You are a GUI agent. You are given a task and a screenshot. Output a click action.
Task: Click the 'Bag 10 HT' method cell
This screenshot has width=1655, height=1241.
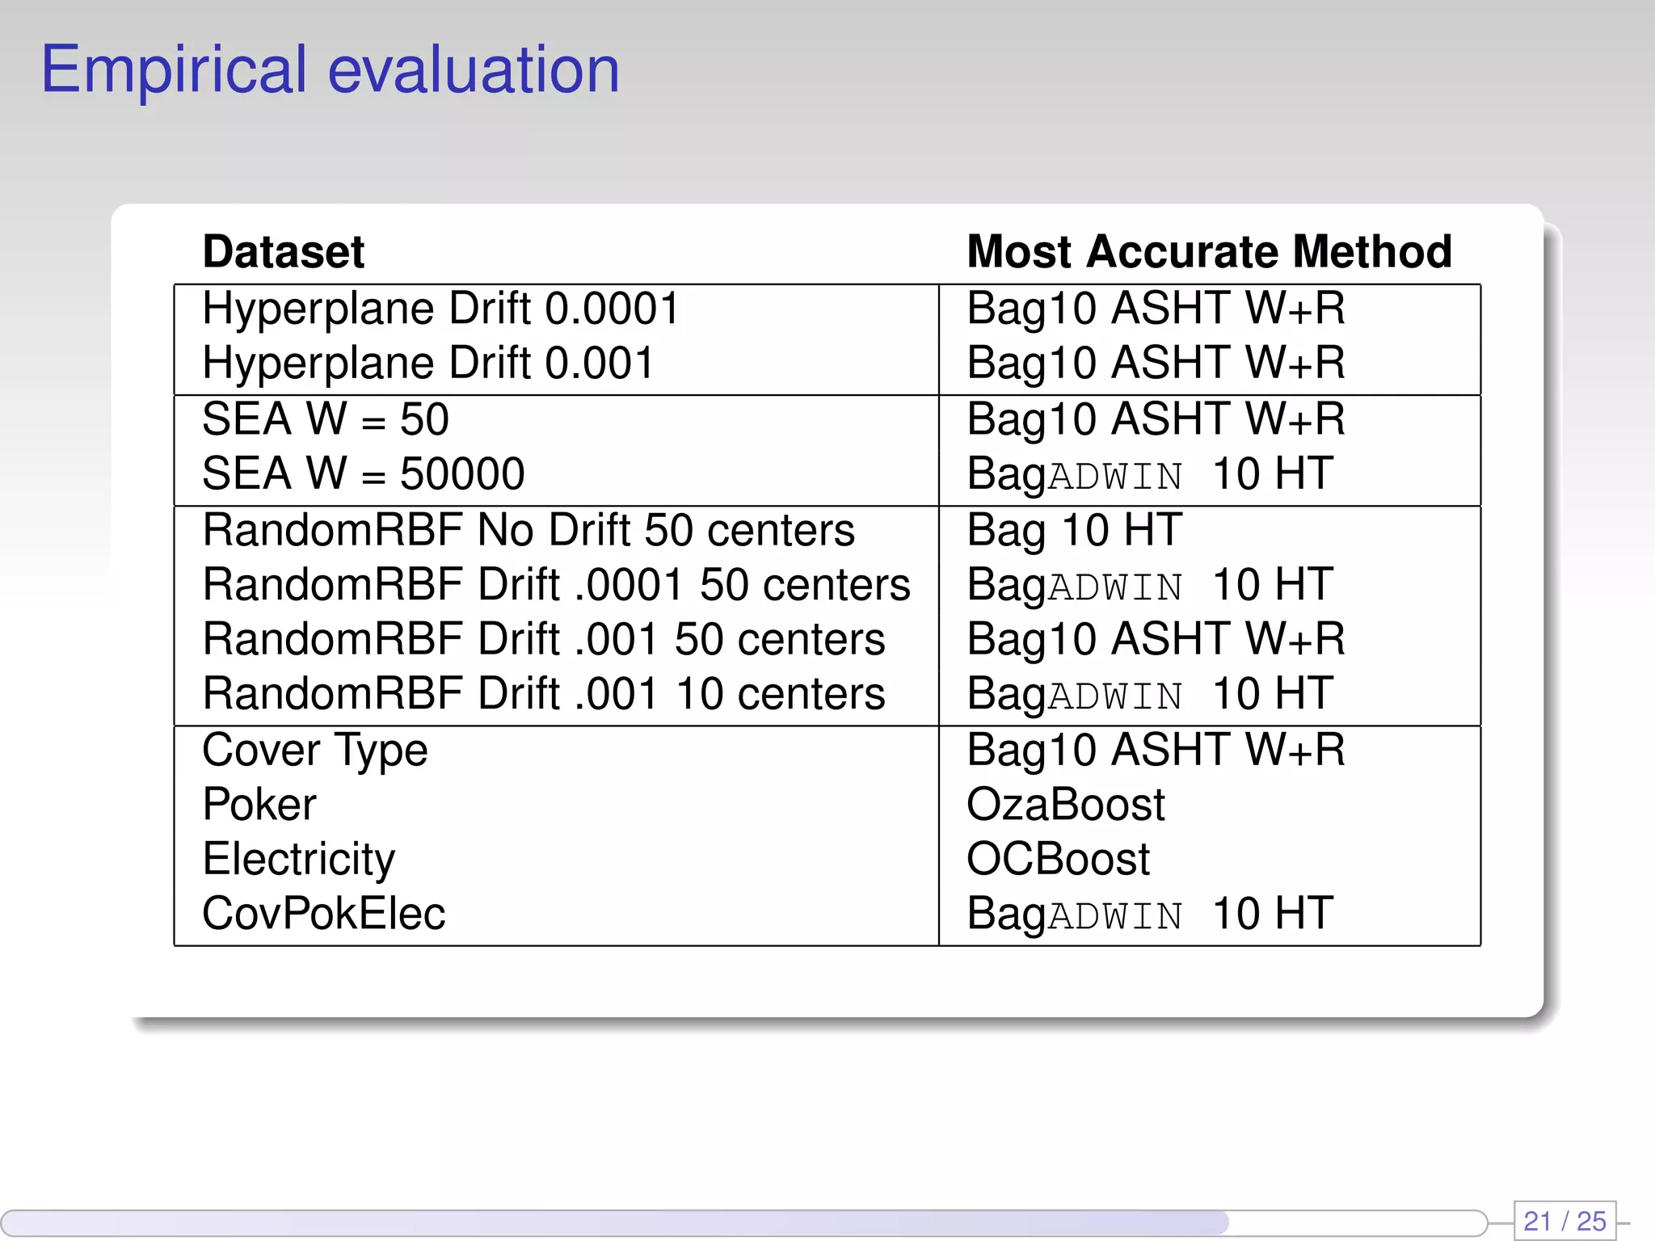(1075, 532)
